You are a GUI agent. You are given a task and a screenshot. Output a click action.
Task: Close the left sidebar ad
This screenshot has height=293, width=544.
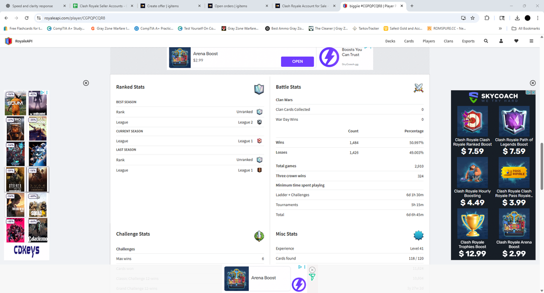[x=86, y=83]
